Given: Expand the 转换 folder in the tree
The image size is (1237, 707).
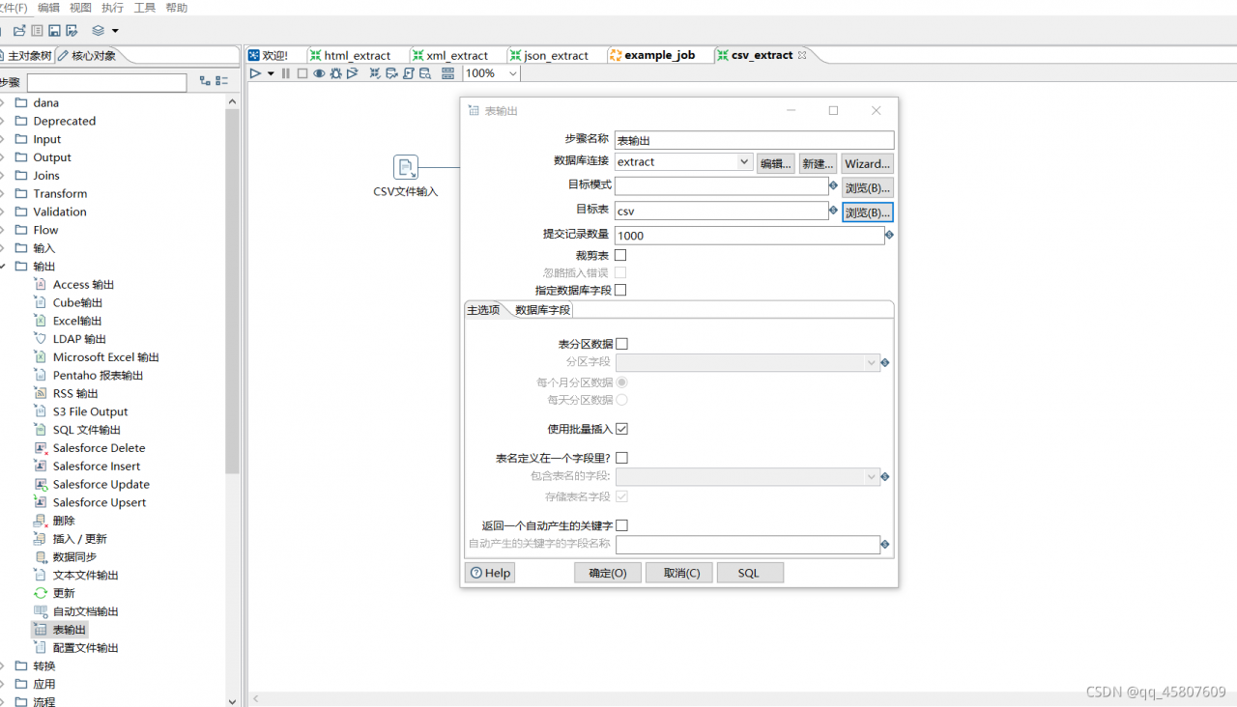Looking at the screenshot, I should point(3,665).
